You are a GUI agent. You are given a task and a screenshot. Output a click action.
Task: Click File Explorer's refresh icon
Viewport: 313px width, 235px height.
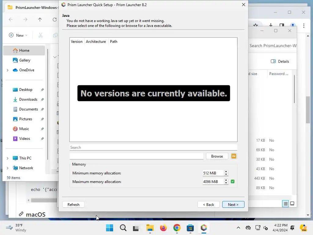tap(55, 19)
